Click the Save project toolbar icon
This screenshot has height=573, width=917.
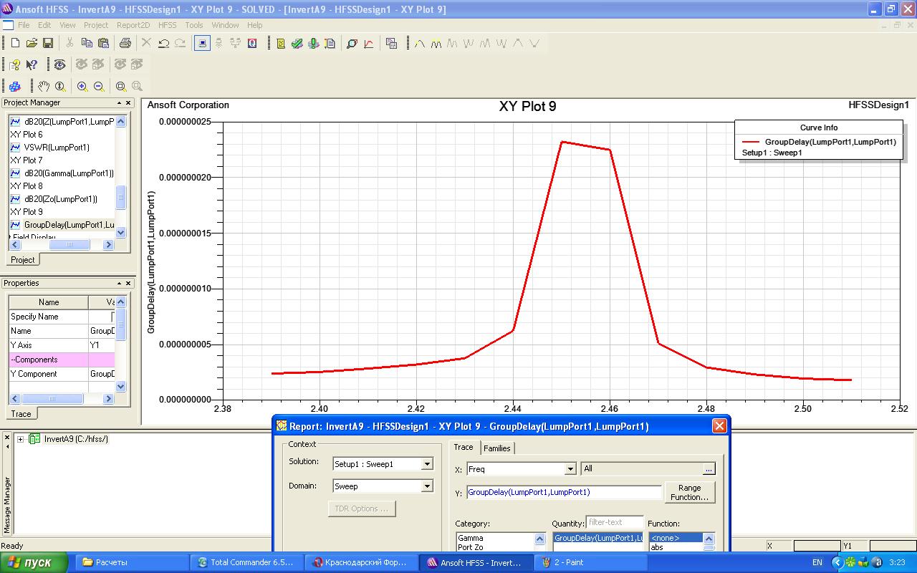coord(48,44)
